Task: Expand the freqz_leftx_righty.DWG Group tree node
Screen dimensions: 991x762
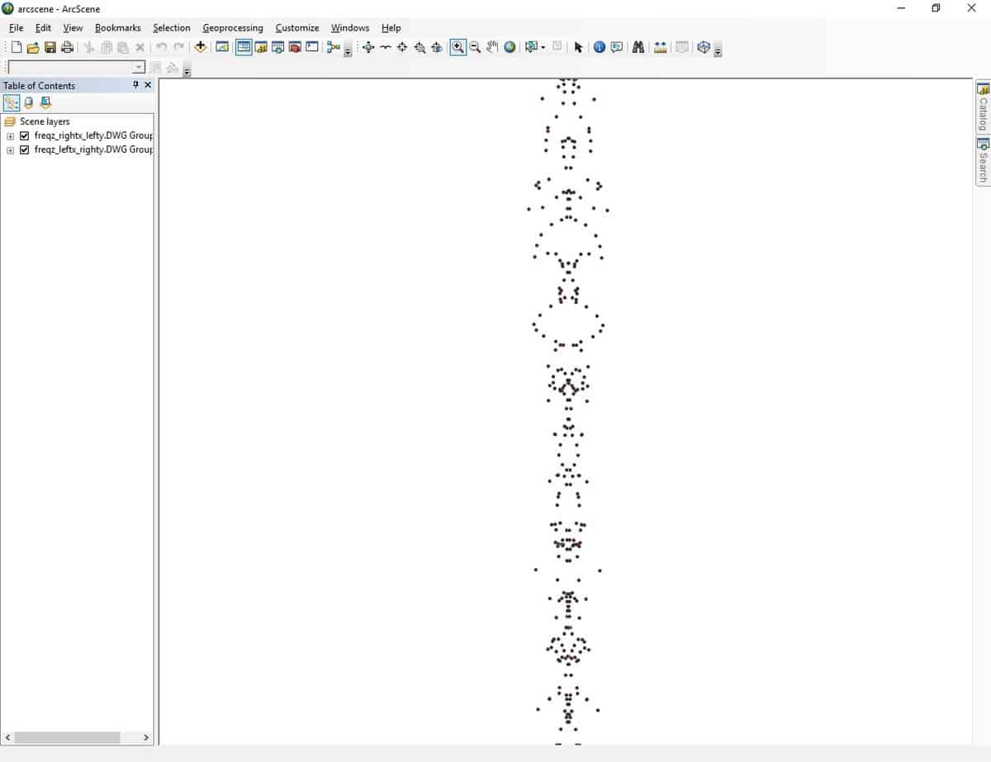Action: pyautogui.click(x=10, y=150)
